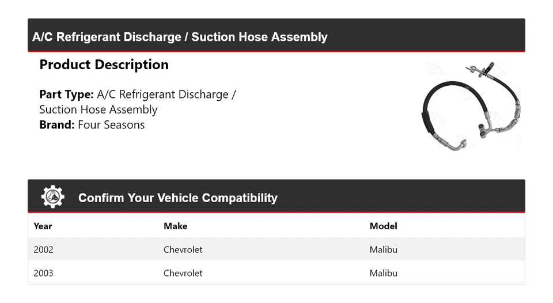This screenshot has width=553, height=303.
Task: Click the hose assembly product image
Action: (x=471, y=106)
